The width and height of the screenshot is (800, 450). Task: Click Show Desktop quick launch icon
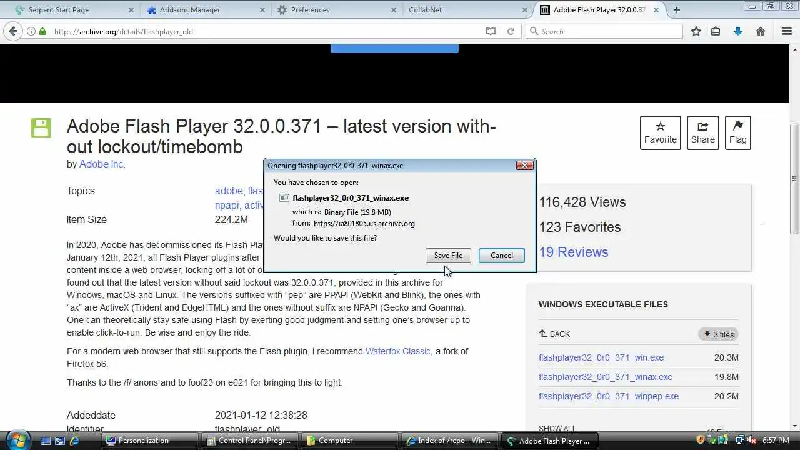45,441
